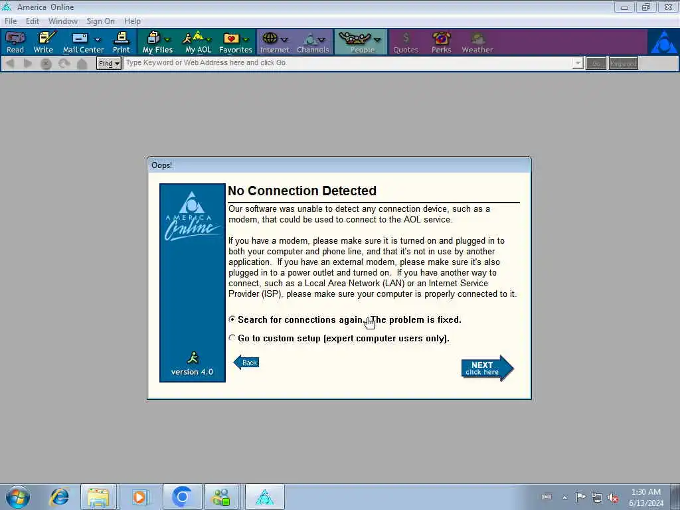Open the Read mail icon
The height and width of the screenshot is (510, 680).
click(x=15, y=42)
